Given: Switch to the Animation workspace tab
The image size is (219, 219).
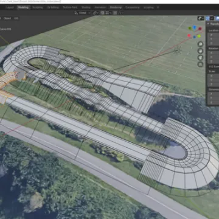Looking at the screenshot, I should coord(100,7).
